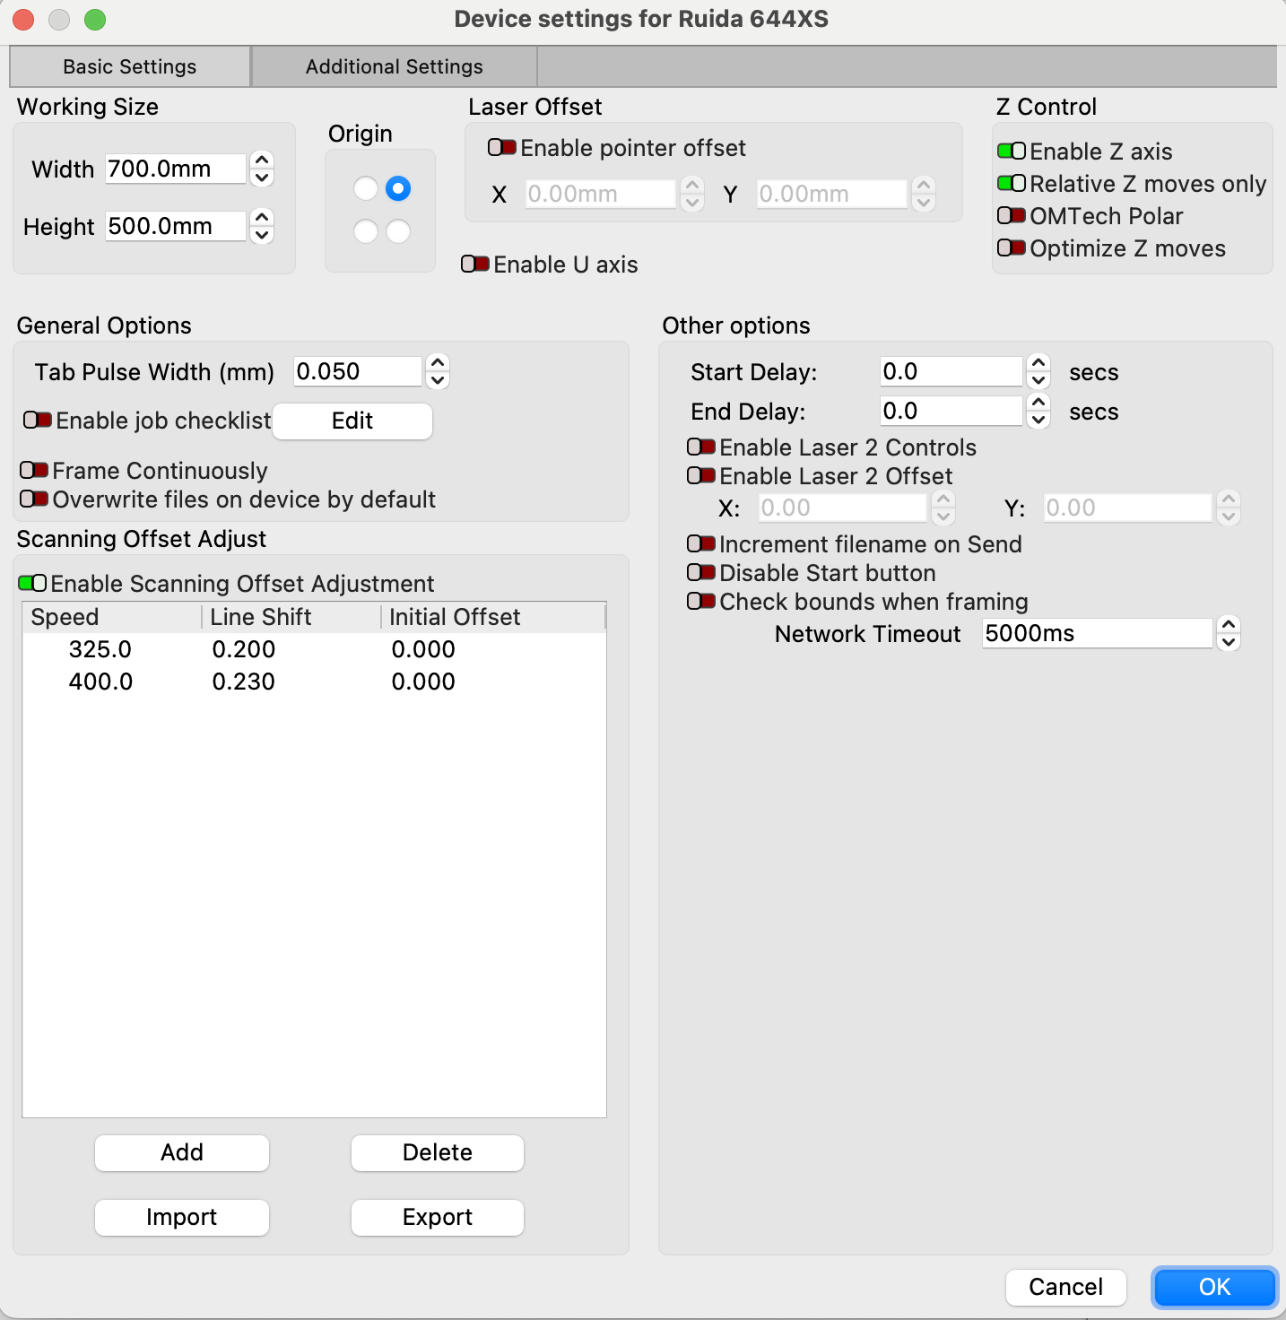
Task: Enable Optimize Z moves toggle
Action: pyautogui.click(x=1012, y=247)
